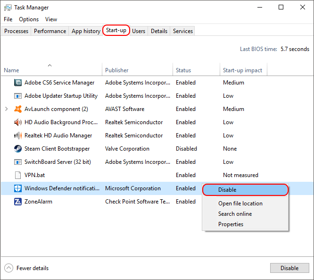314x280 pixels.
Task: Select AvLaunch component (2) entry
Action: pos(157,109)
